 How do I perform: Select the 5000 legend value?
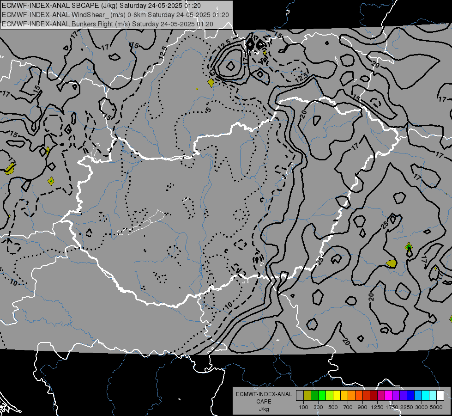click(436, 407)
